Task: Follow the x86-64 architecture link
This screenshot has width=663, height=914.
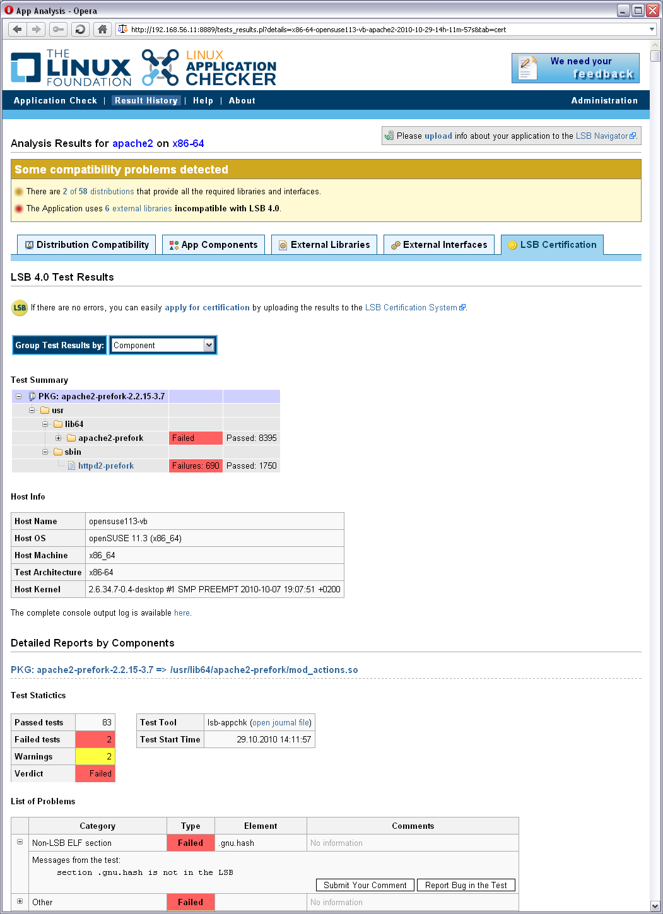Action: 188,143
